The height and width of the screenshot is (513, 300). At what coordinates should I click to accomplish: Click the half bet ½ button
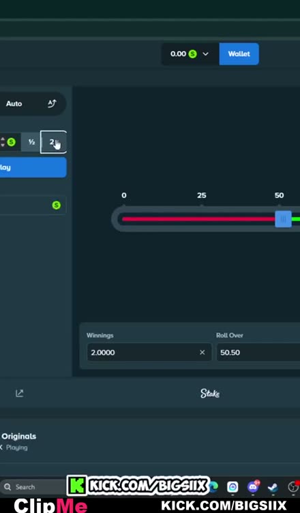(31, 142)
